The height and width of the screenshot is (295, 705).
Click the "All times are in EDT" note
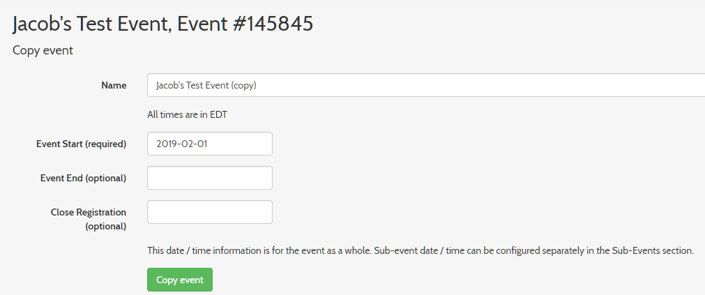[x=187, y=114]
